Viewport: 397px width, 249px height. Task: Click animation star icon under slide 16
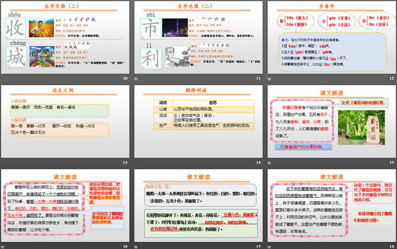tap(4, 246)
